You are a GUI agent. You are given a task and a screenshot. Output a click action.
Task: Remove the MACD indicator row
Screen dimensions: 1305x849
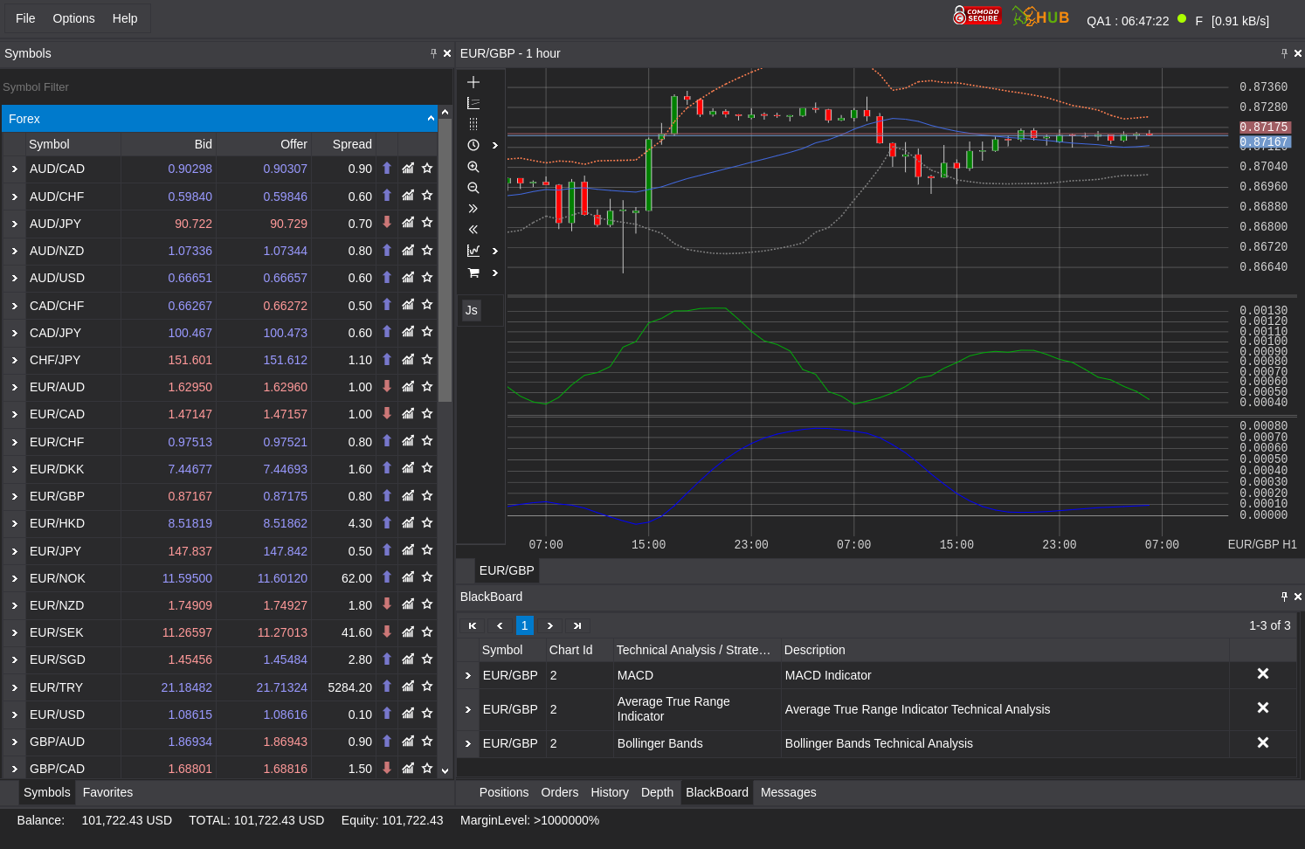tap(1262, 674)
